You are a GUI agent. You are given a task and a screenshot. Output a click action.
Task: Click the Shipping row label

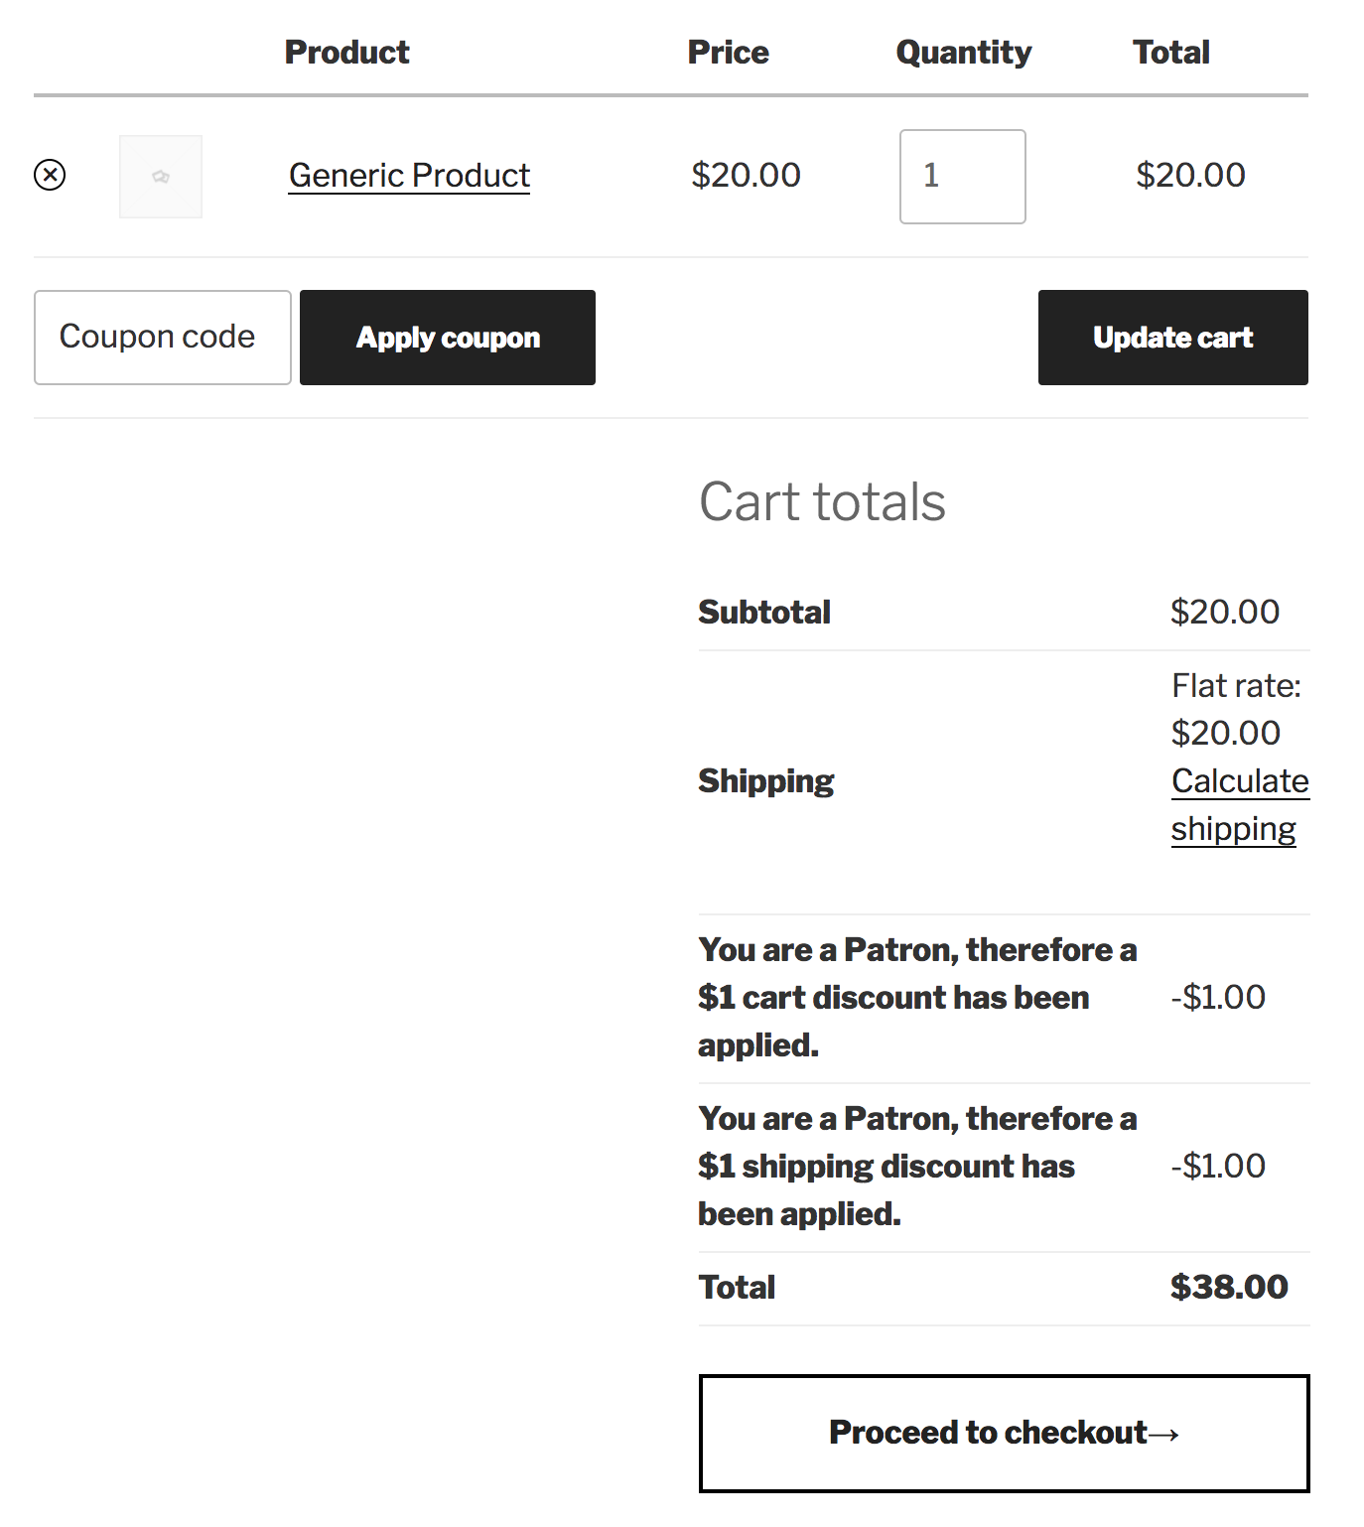tap(765, 781)
